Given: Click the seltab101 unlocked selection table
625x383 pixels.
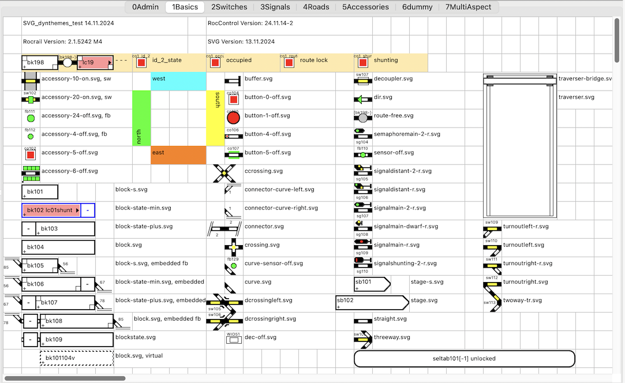Looking at the screenshot, I should [464, 358].
